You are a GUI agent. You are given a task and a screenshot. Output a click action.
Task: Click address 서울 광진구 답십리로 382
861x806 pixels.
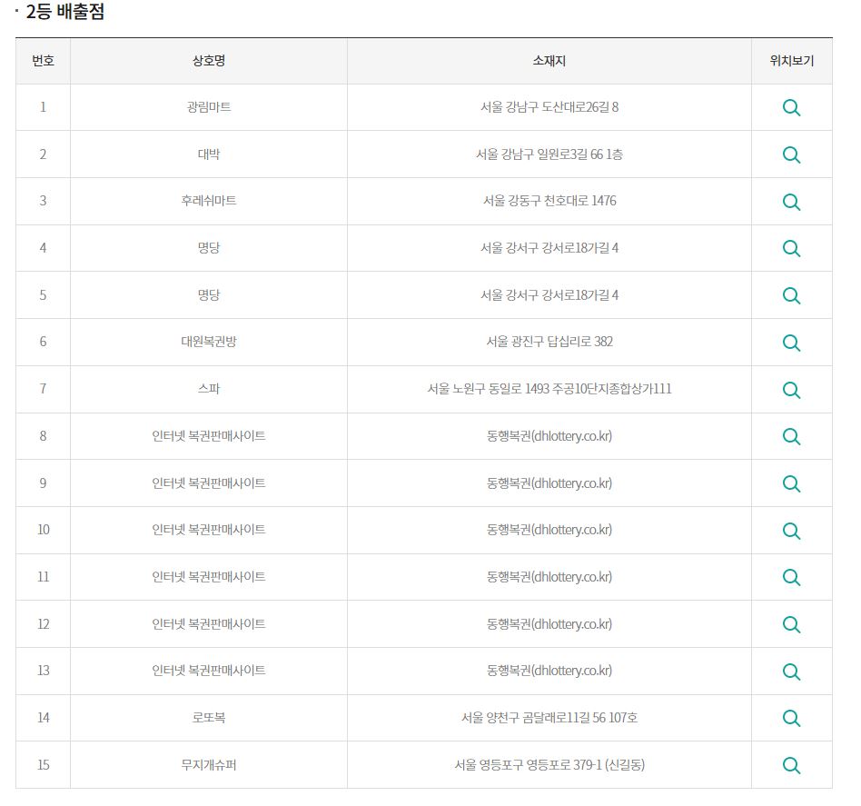pos(549,342)
